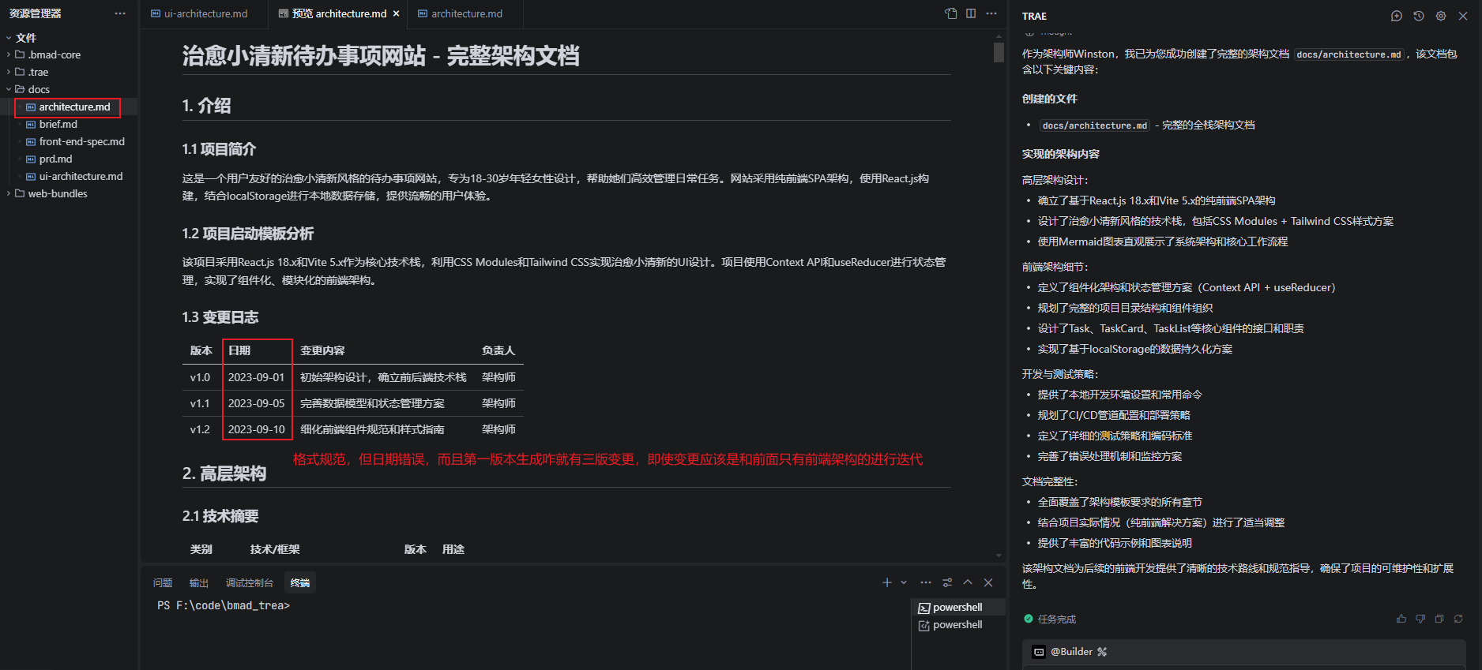The width and height of the screenshot is (1482, 670).
Task: Close the TRAE side panel
Action: pos(1463,16)
